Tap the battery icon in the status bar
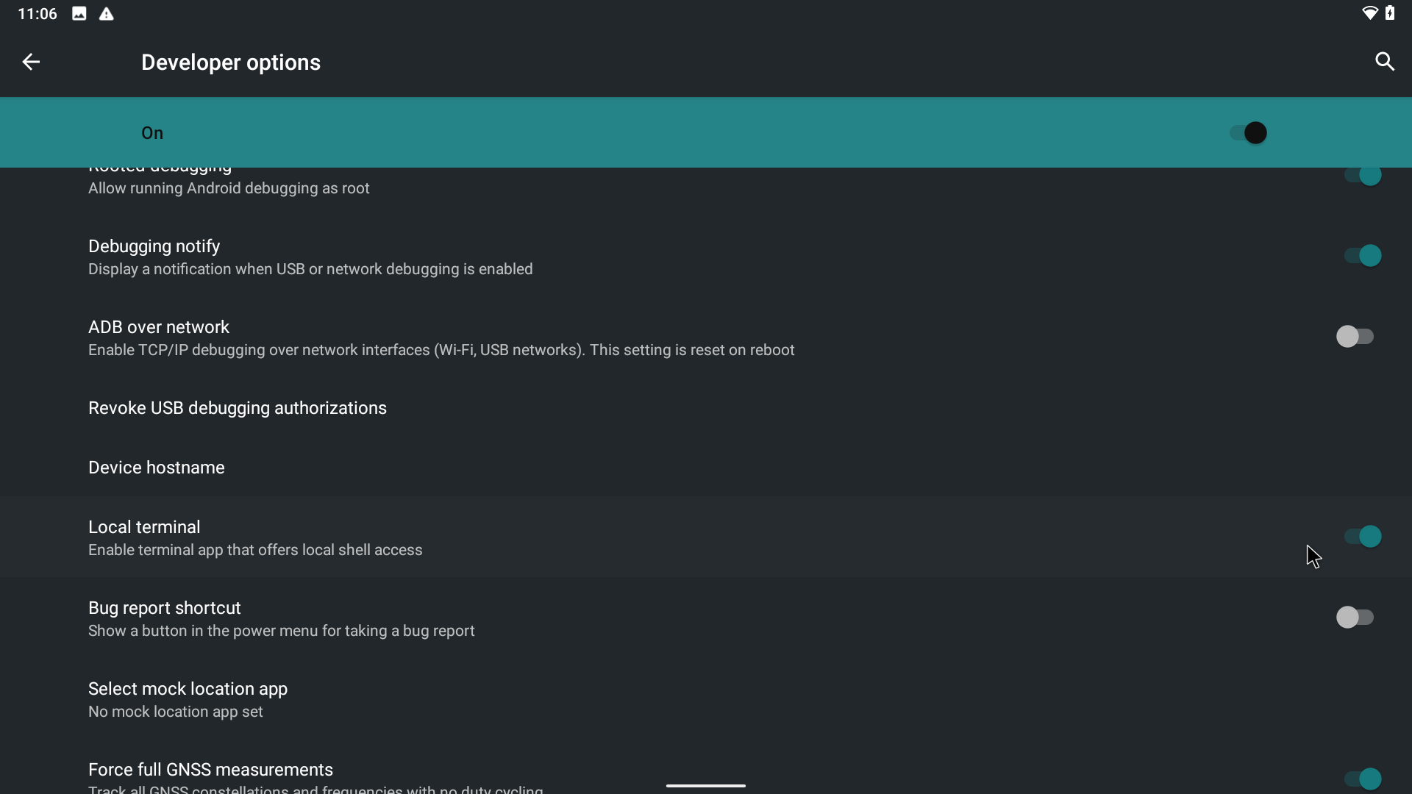 (1392, 13)
